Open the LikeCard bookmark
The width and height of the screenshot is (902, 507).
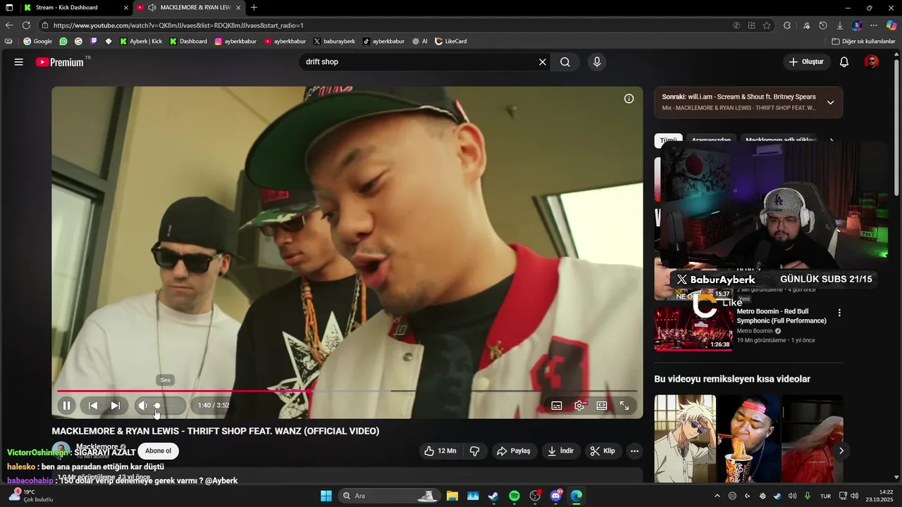[x=451, y=42]
